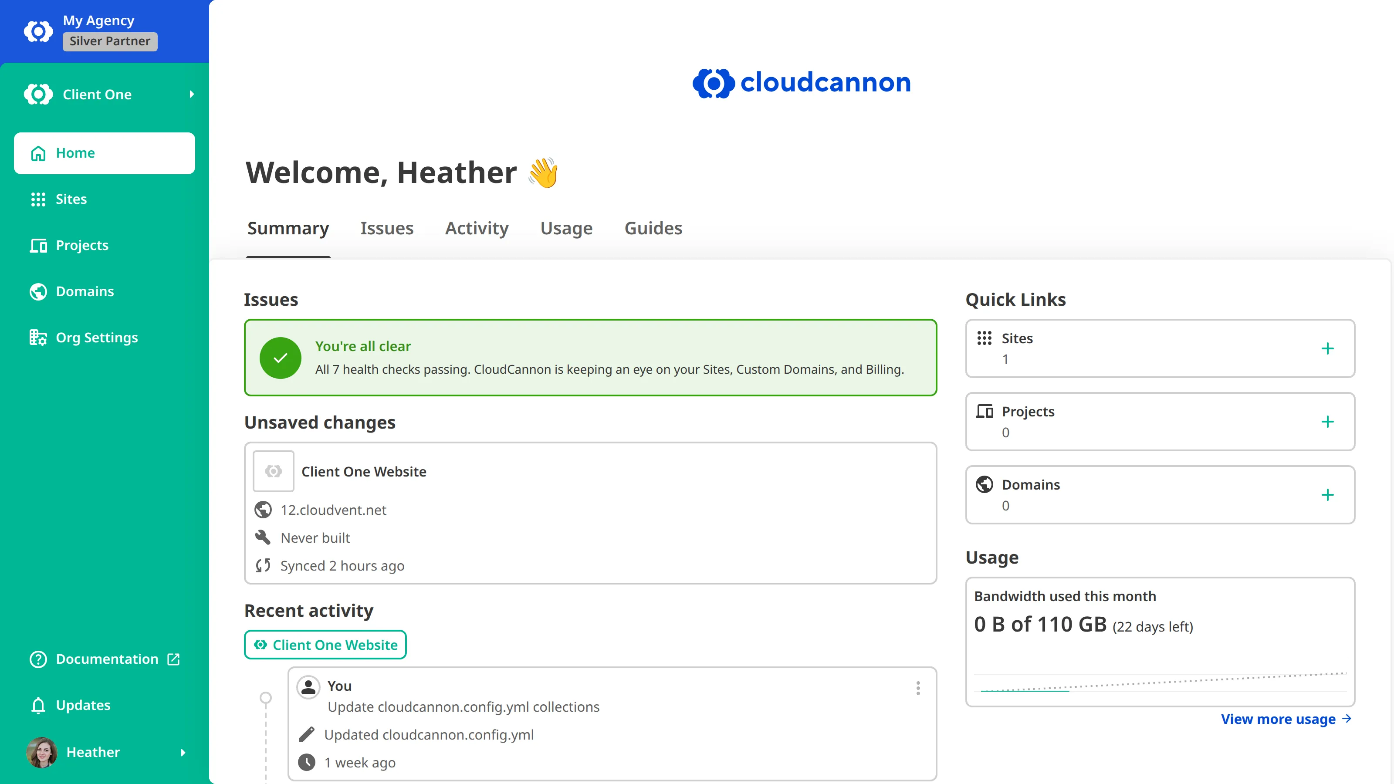
Task: Click the Client One Website recent activity button
Action: (325, 645)
